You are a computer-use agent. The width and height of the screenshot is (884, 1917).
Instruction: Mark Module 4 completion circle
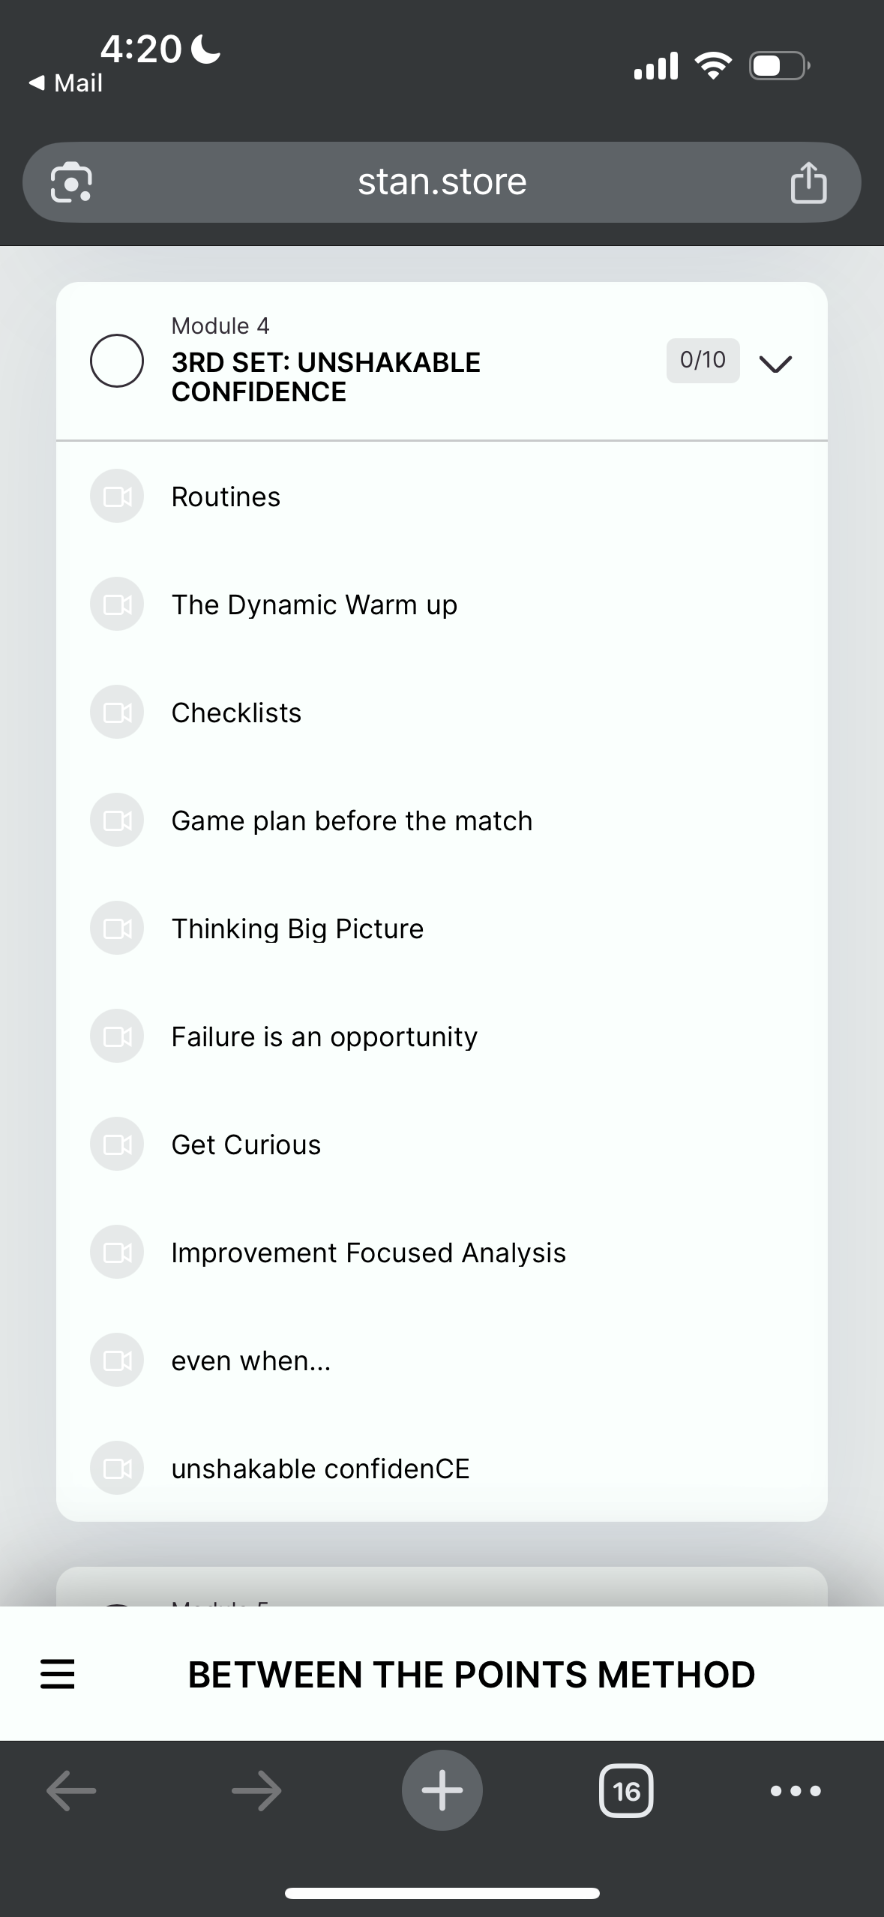(x=117, y=361)
